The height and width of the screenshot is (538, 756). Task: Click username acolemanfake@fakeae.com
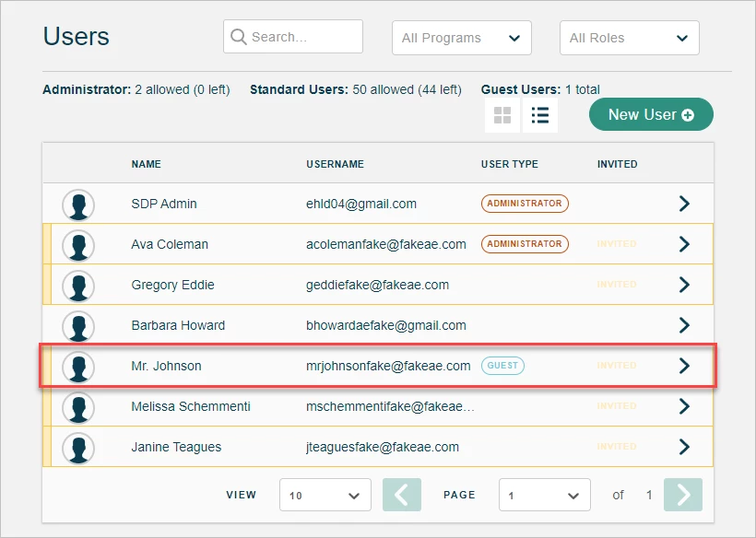[x=386, y=244]
